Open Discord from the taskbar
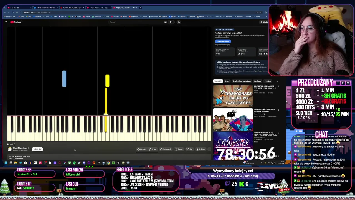The height and width of the screenshot is (200, 355). (84, 163)
